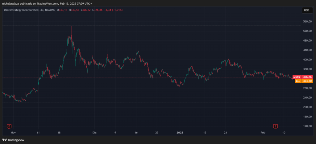The height and width of the screenshot is (144, 316).
Task: Select the 560,00 price axis label
Action: (x=308, y=22)
